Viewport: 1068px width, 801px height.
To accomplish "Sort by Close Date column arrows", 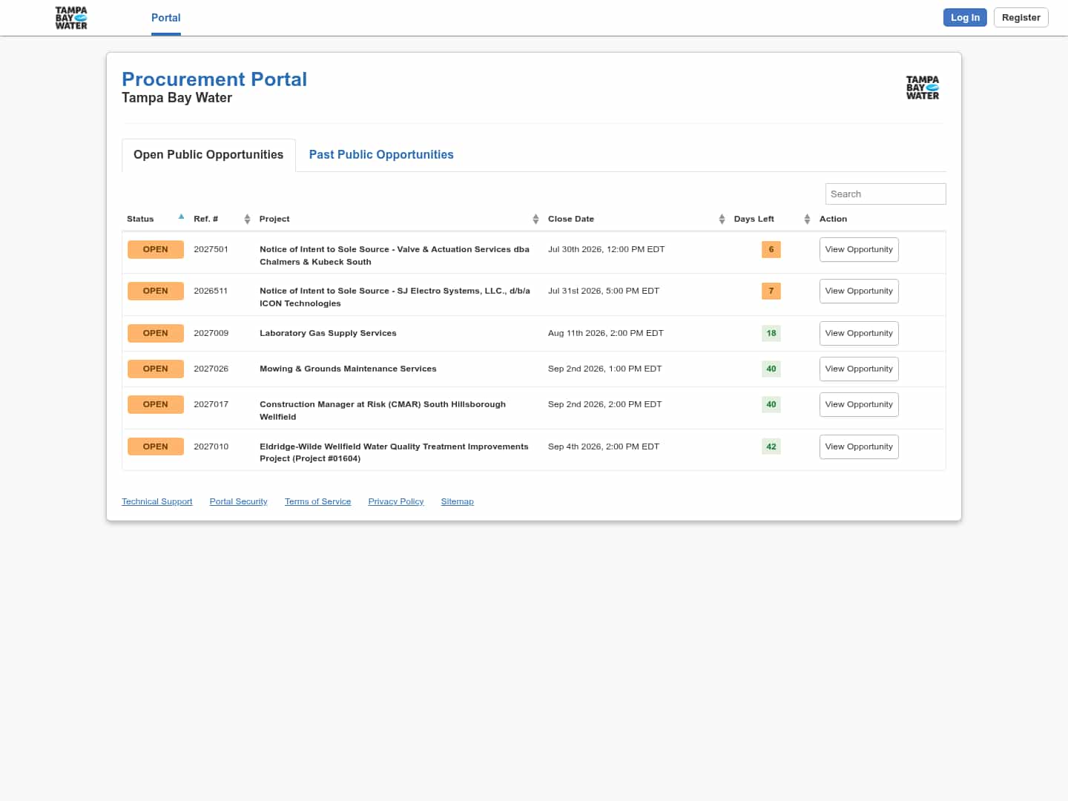I will (722, 219).
